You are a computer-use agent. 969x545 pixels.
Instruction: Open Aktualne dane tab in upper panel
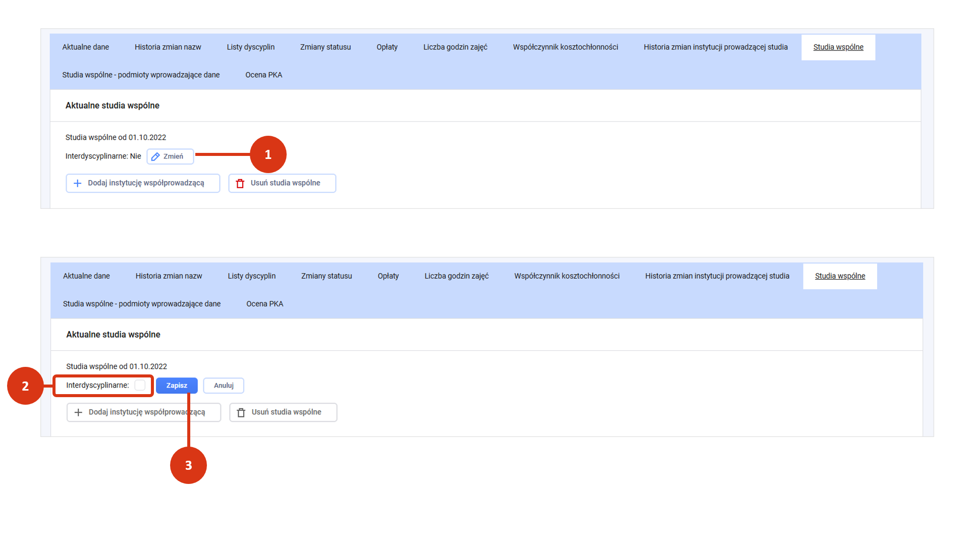[85, 47]
